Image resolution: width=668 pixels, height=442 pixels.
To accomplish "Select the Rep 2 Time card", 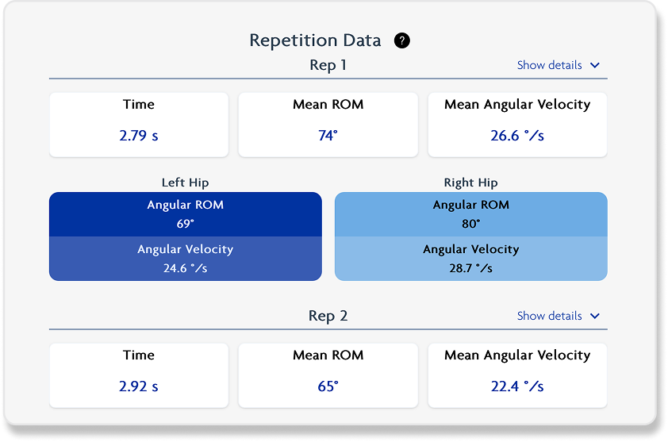I will pyautogui.click(x=139, y=375).
